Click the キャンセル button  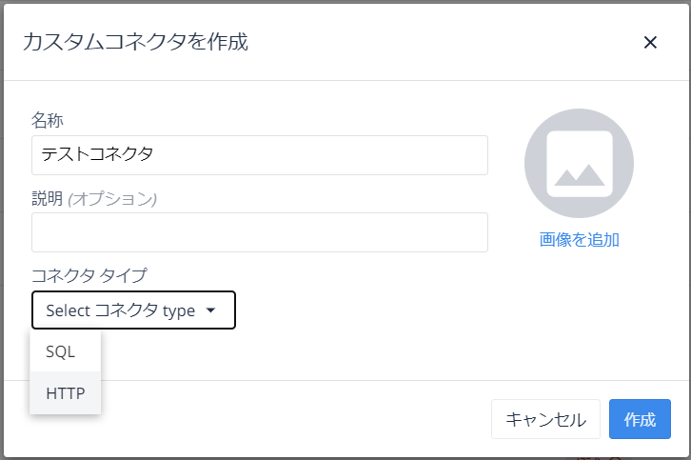pos(545,419)
